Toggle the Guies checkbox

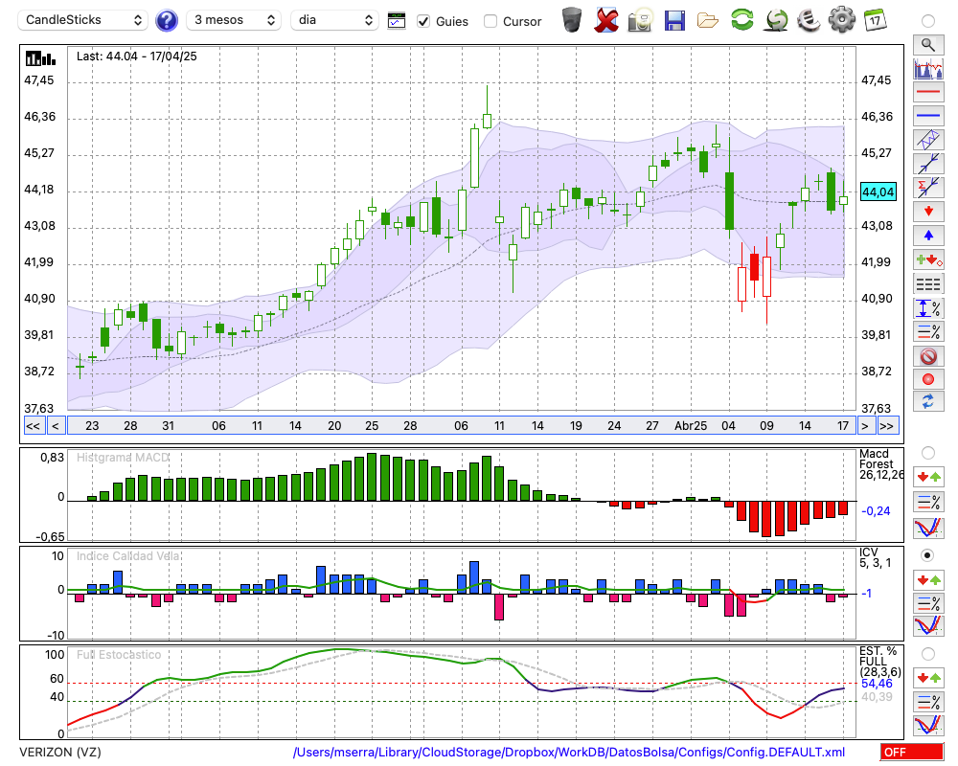click(x=423, y=21)
